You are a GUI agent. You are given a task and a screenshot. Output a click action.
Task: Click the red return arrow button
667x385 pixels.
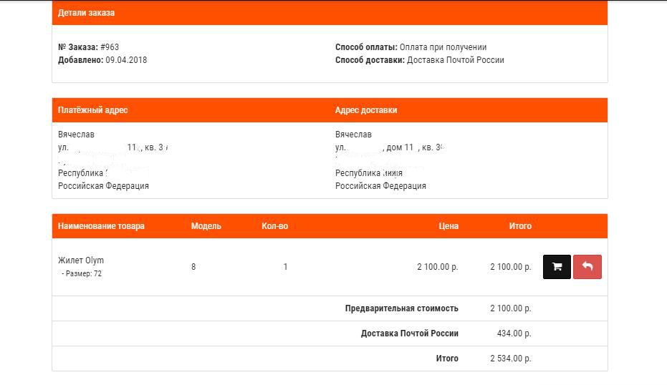tap(587, 267)
